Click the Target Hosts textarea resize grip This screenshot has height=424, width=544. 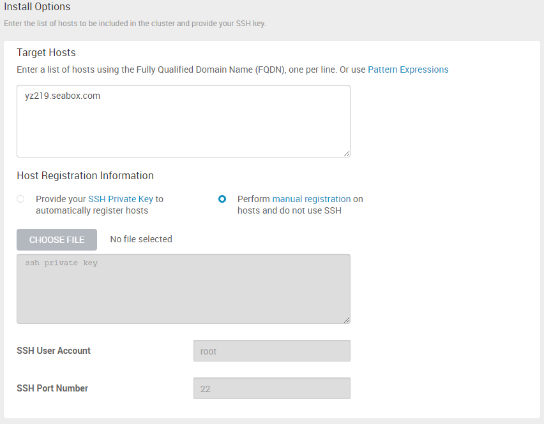click(347, 154)
